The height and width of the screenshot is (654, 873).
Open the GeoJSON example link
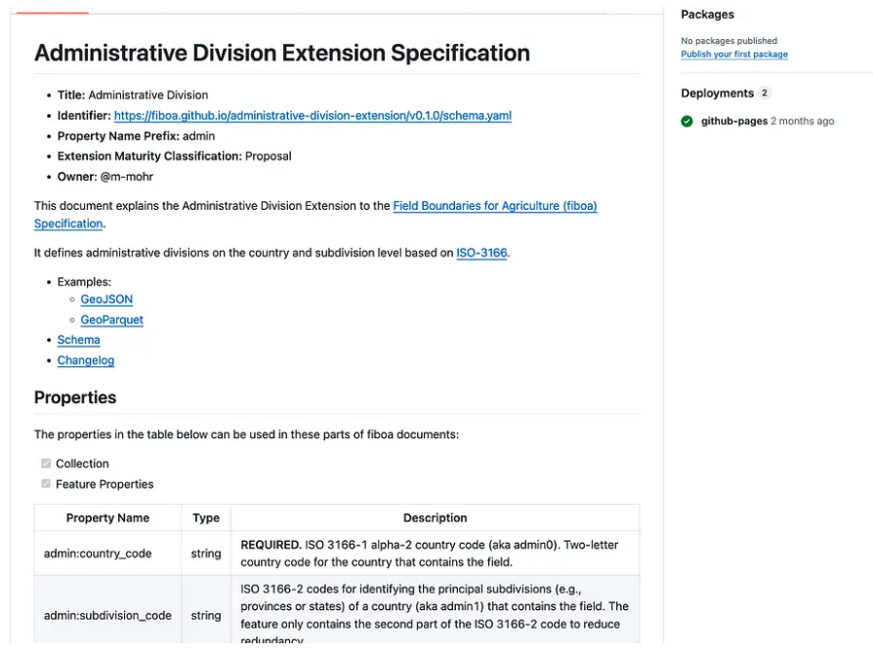(x=106, y=300)
